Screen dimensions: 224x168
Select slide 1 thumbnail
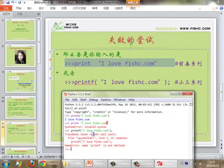(20, 30)
